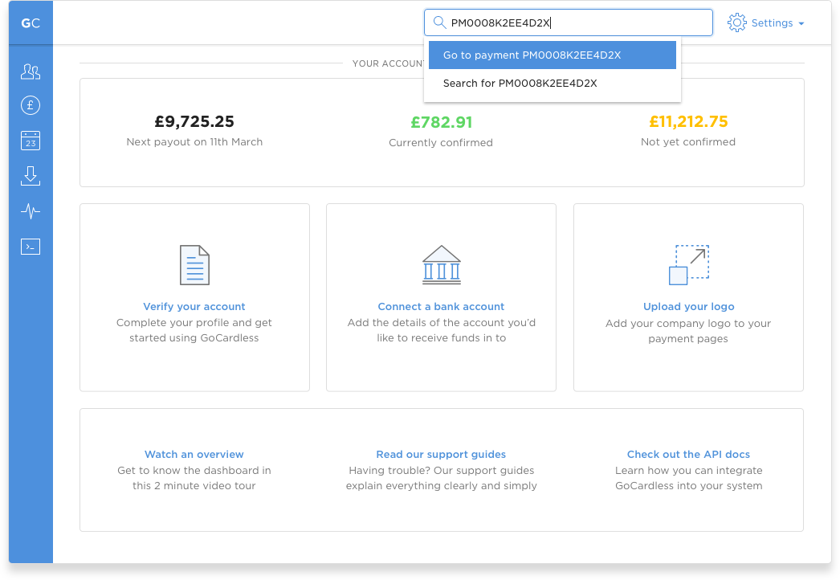The width and height of the screenshot is (840, 580).
Task: Open the calendar icon showing 23
Action: click(x=31, y=141)
